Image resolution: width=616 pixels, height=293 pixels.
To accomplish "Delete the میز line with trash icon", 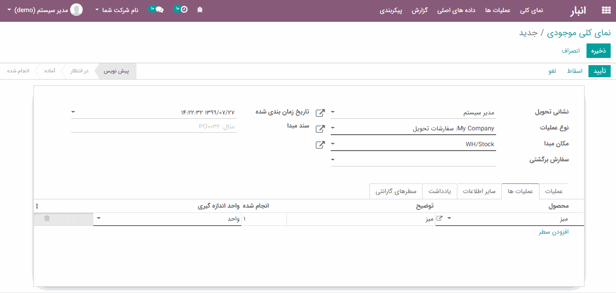I will click(47, 219).
